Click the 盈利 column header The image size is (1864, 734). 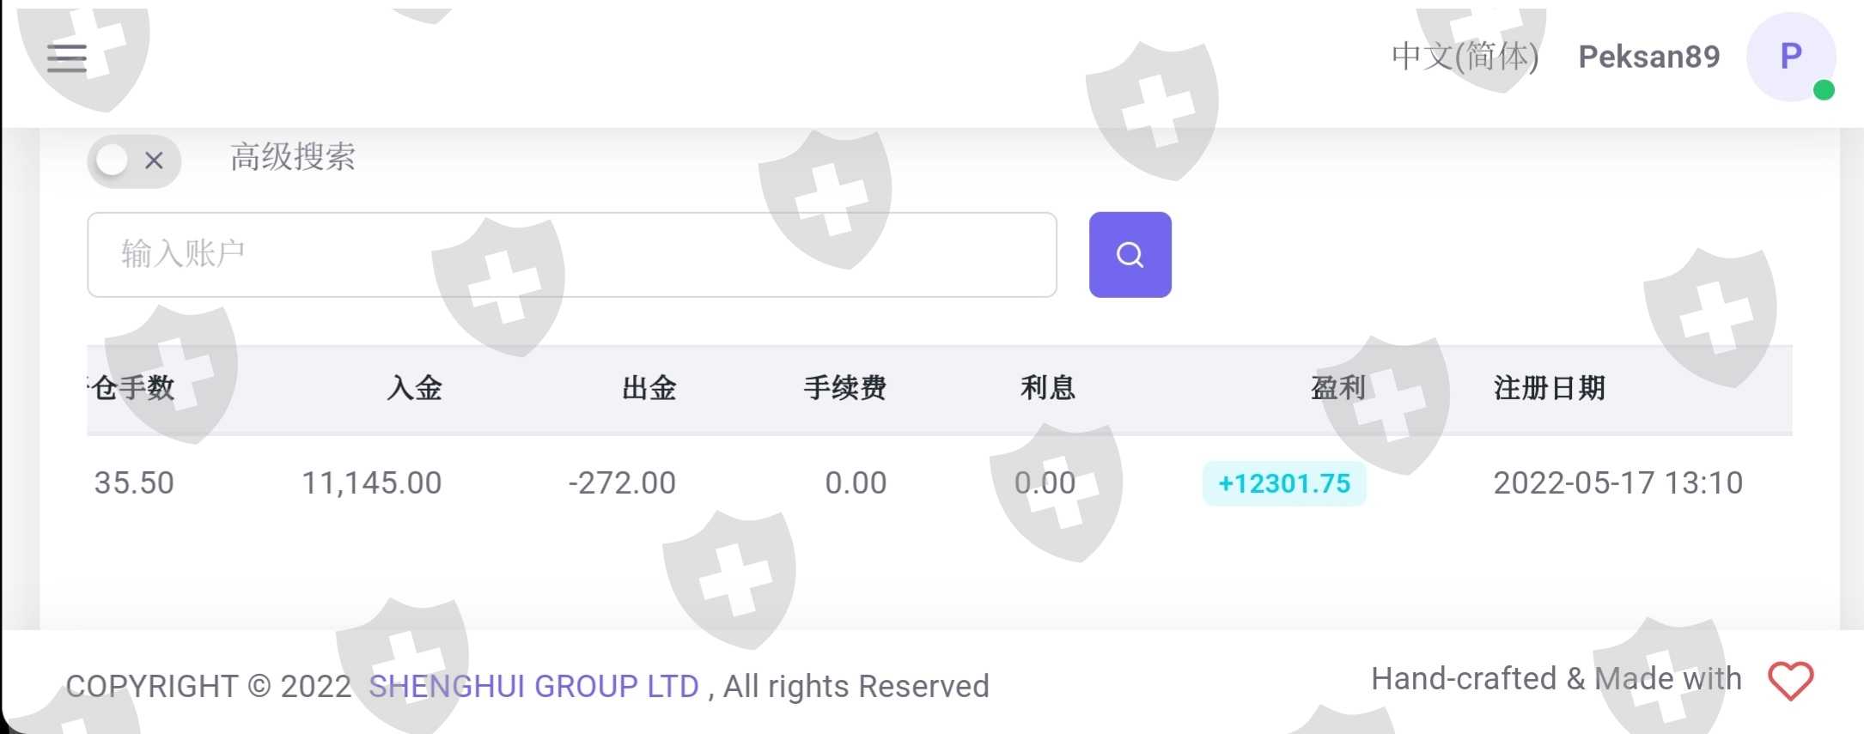coord(1337,388)
